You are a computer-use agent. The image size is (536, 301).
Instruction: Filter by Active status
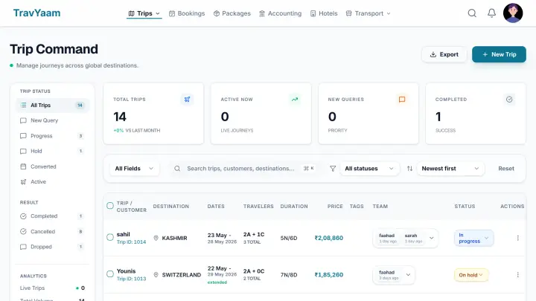pos(52,182)
